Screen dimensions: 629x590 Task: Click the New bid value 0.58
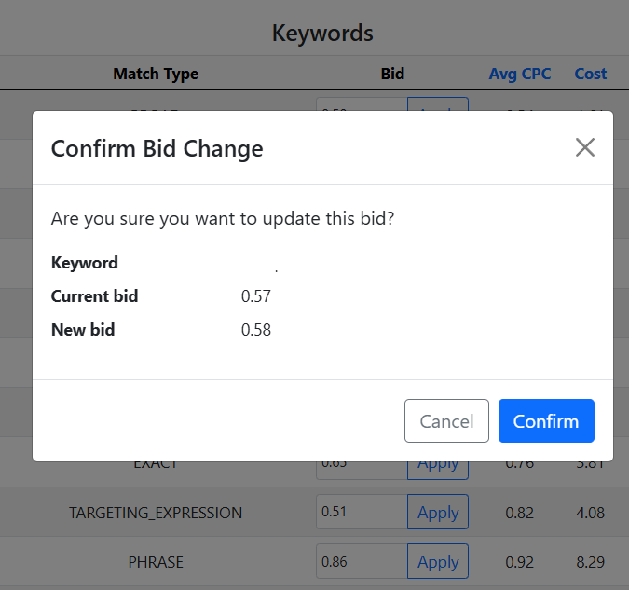click(x=256, y=330)
